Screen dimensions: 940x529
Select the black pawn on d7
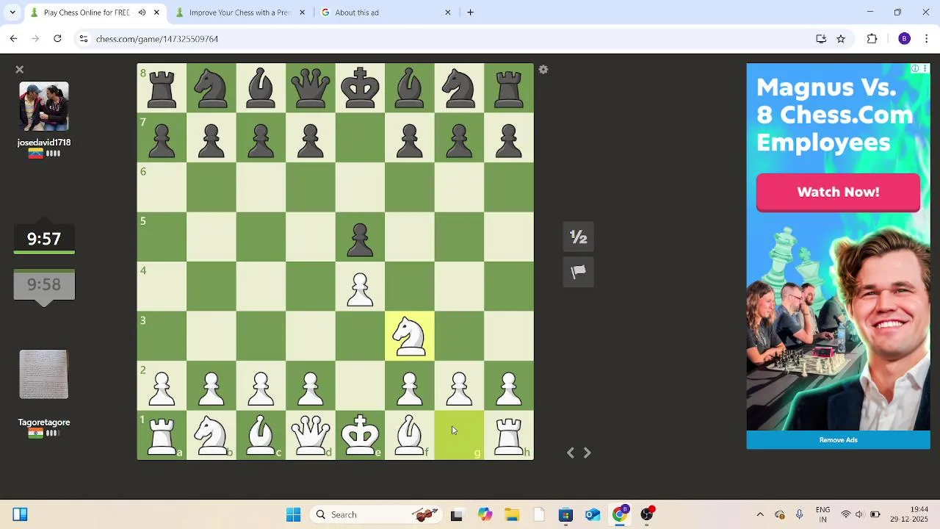tap(311, 137)
